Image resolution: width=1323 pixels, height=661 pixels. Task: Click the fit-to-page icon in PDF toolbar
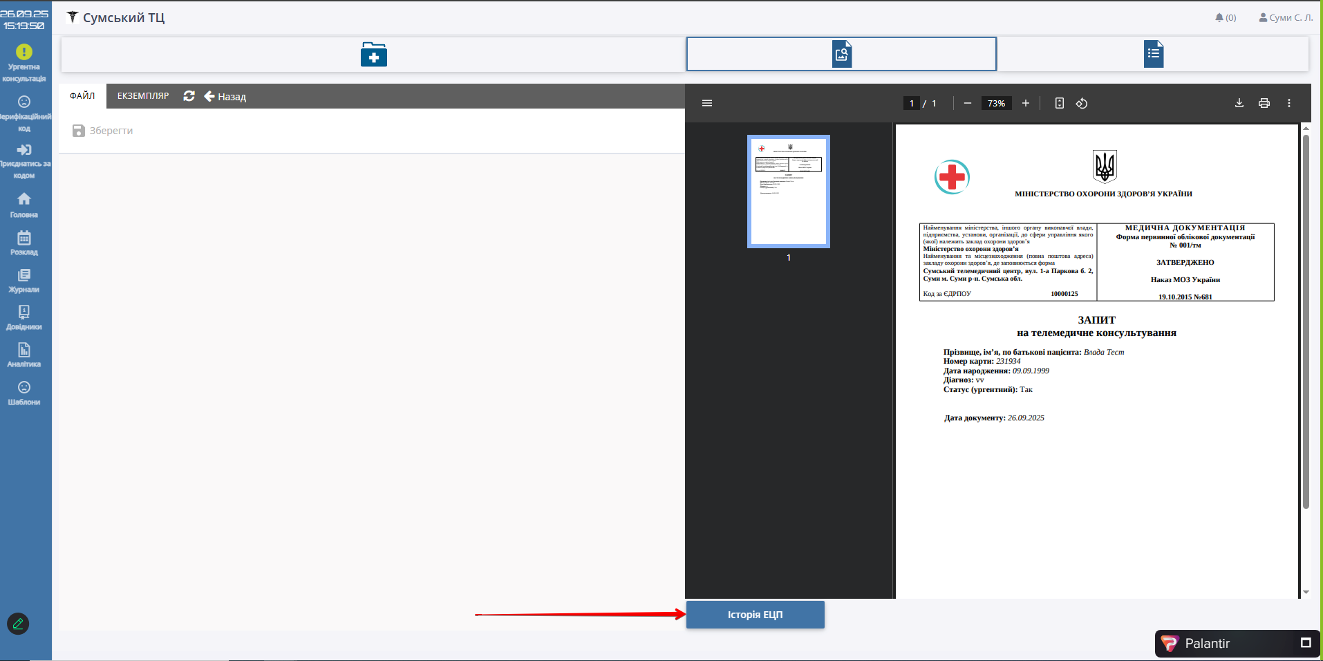pyautogui.click(x=1059, y=103)
